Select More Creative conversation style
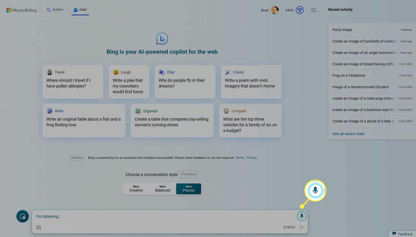The height and width of the screenshot is (237, 416). (136, 189)
